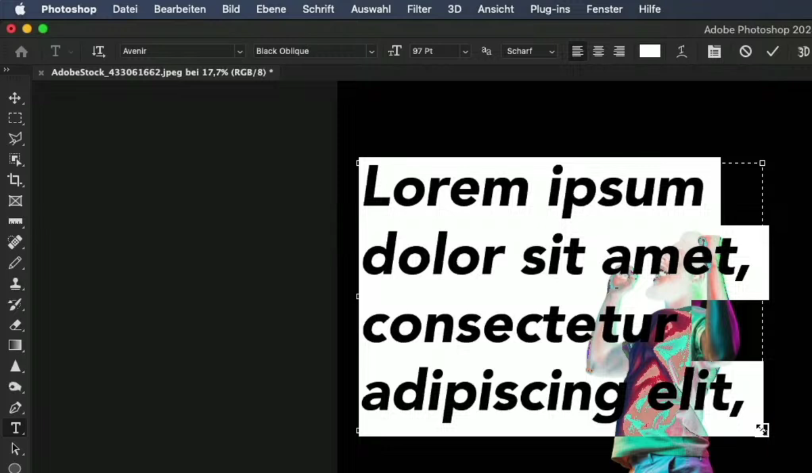Select the Crop tool
The image size is (812, 473).
[16, 180]
